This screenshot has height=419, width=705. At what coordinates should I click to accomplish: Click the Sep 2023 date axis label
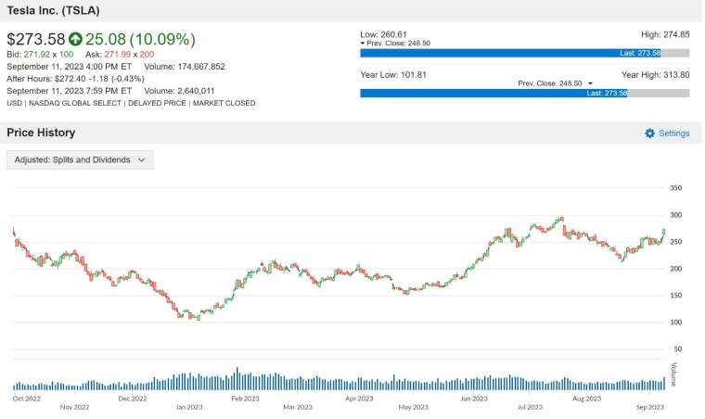pyautogui.click(x=649, y=407)
